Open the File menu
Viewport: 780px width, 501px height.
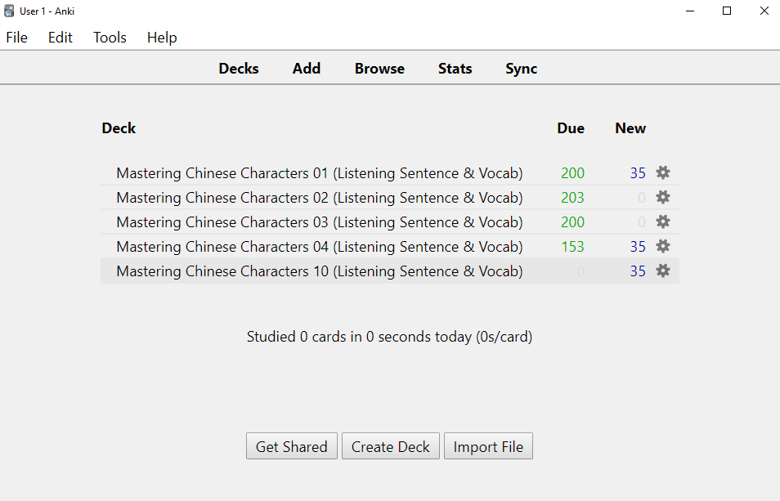(17, 38)
